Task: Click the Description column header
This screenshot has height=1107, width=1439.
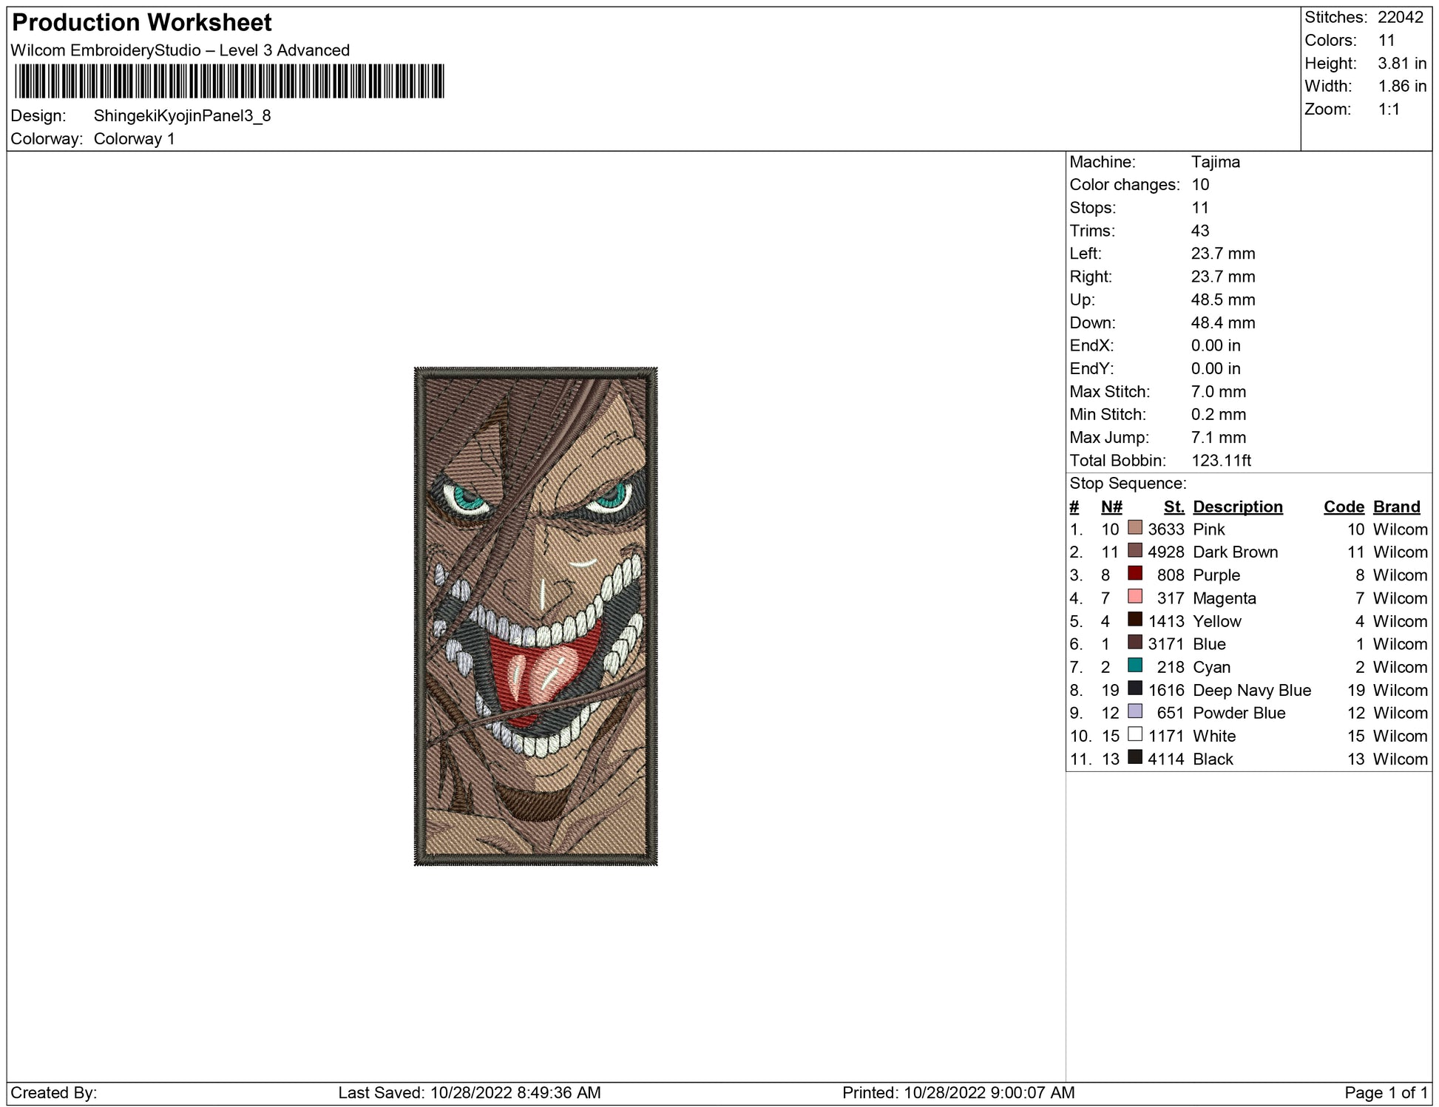Action: point(1237,507)
